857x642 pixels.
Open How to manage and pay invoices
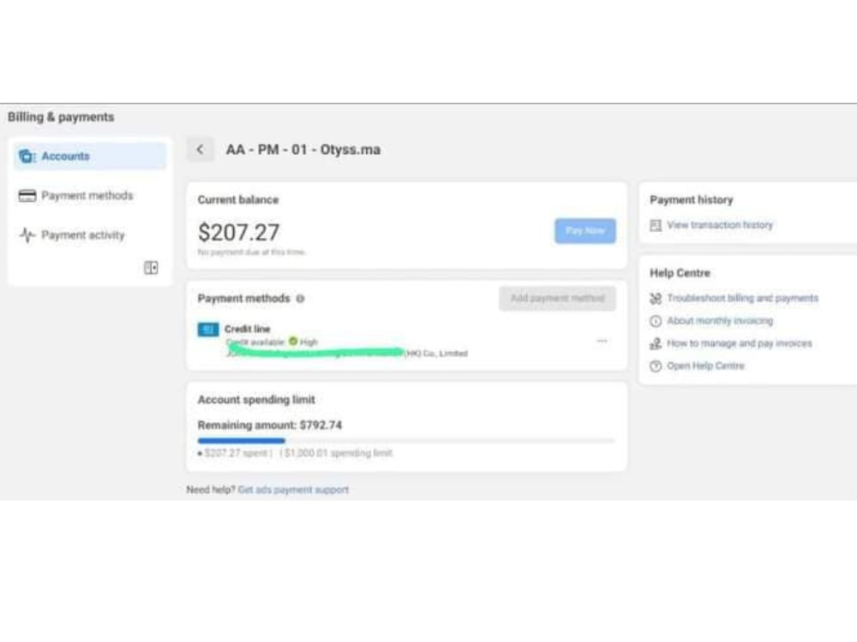tap(739, 343)
